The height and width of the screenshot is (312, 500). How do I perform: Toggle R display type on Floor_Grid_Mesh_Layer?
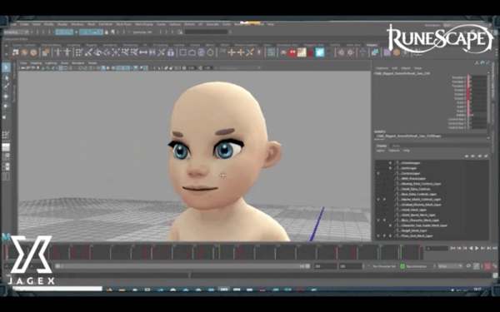click(x=390, y=236)
